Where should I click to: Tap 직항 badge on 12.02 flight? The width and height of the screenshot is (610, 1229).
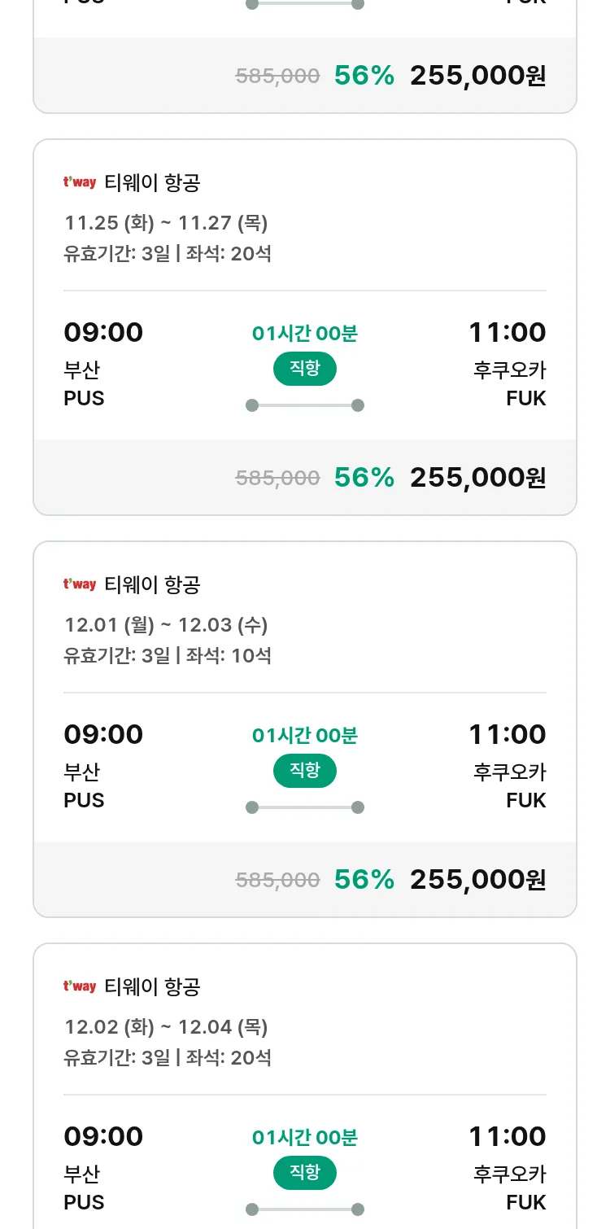tap(304, 1173)
